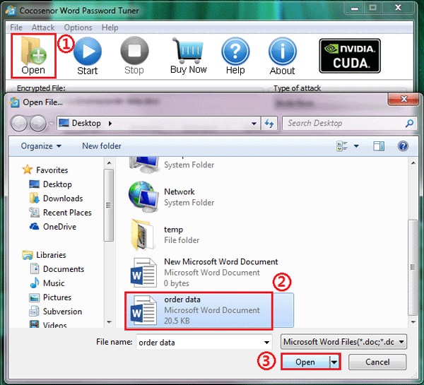
Task: Click the dialog's blue help icon
Action: click(x=403, y=146)
